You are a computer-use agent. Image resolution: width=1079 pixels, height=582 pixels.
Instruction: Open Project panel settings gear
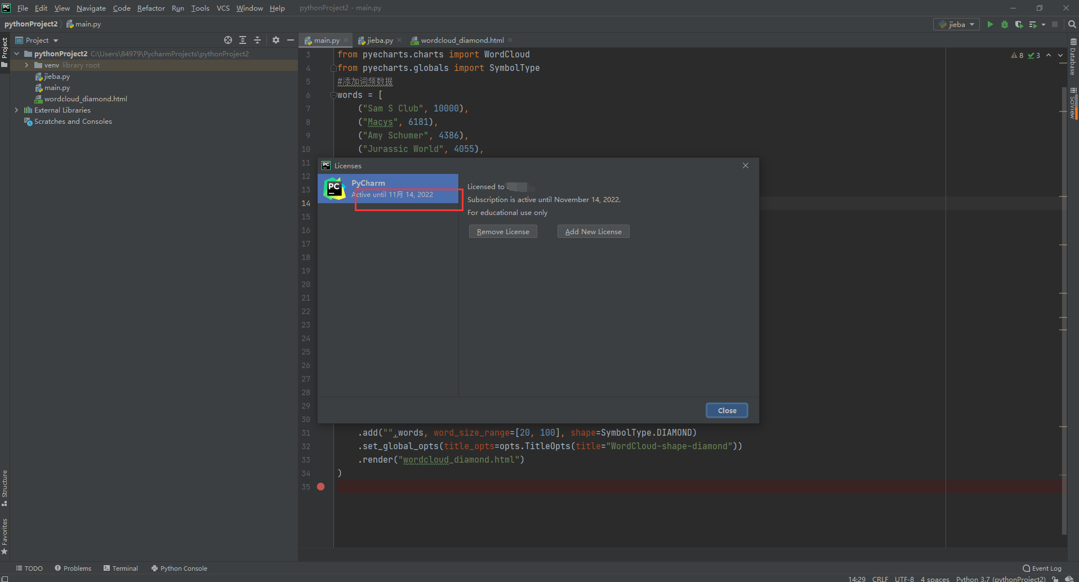pos(275,40)
